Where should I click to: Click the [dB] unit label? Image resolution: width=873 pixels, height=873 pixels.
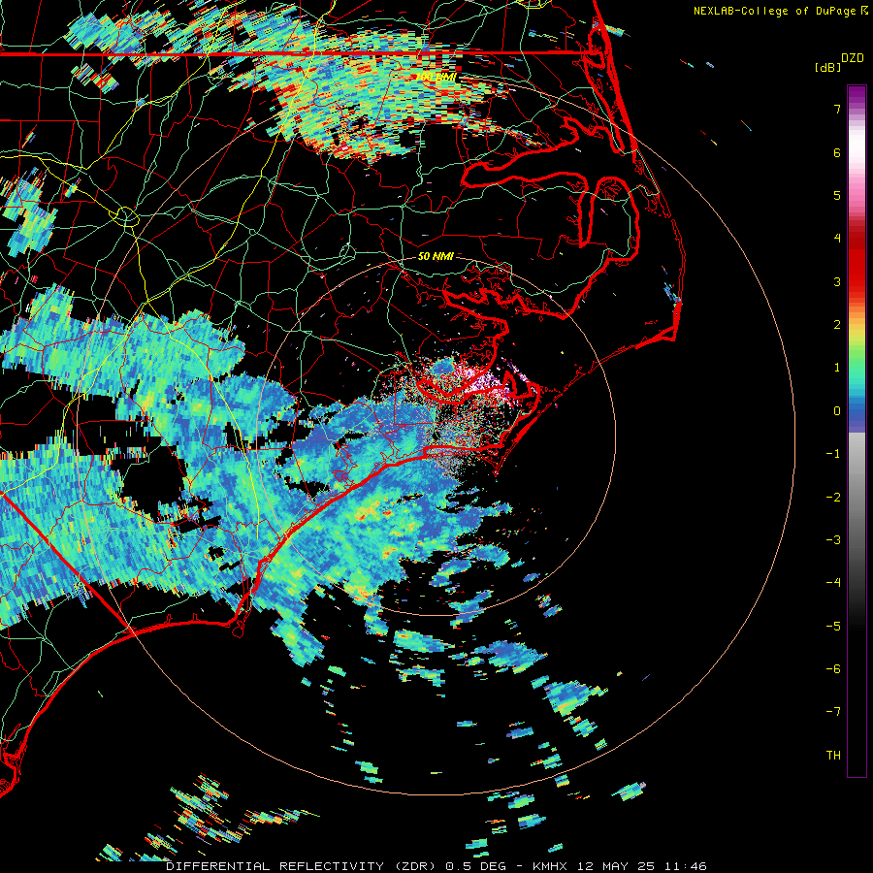828,68
